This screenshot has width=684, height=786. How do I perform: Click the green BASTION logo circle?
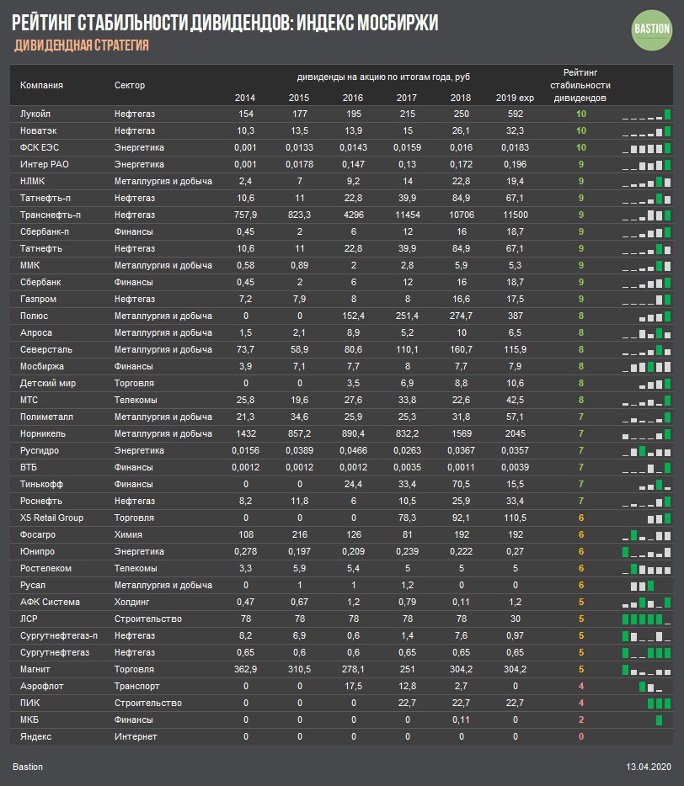click(x=651, y=29)
